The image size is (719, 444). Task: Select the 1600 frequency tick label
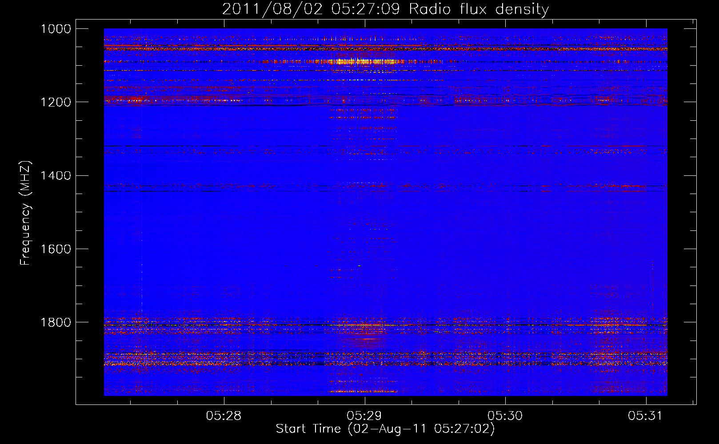[56, 249]
